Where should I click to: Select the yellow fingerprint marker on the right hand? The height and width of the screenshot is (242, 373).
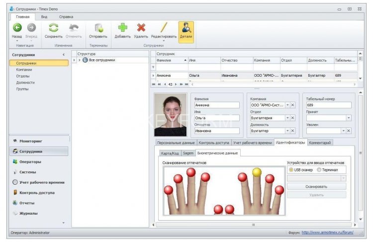tap(257, 172)
